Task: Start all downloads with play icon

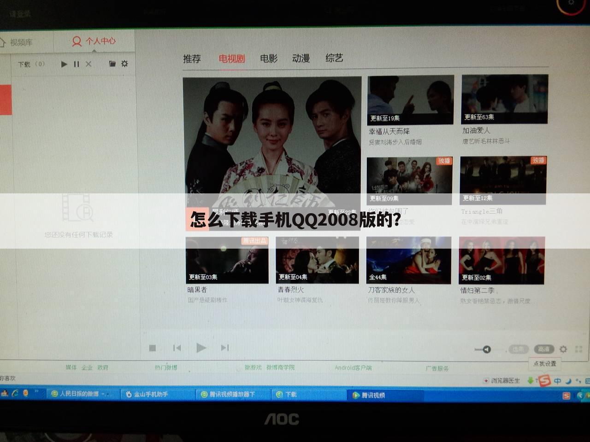Action: coord(64,64)
